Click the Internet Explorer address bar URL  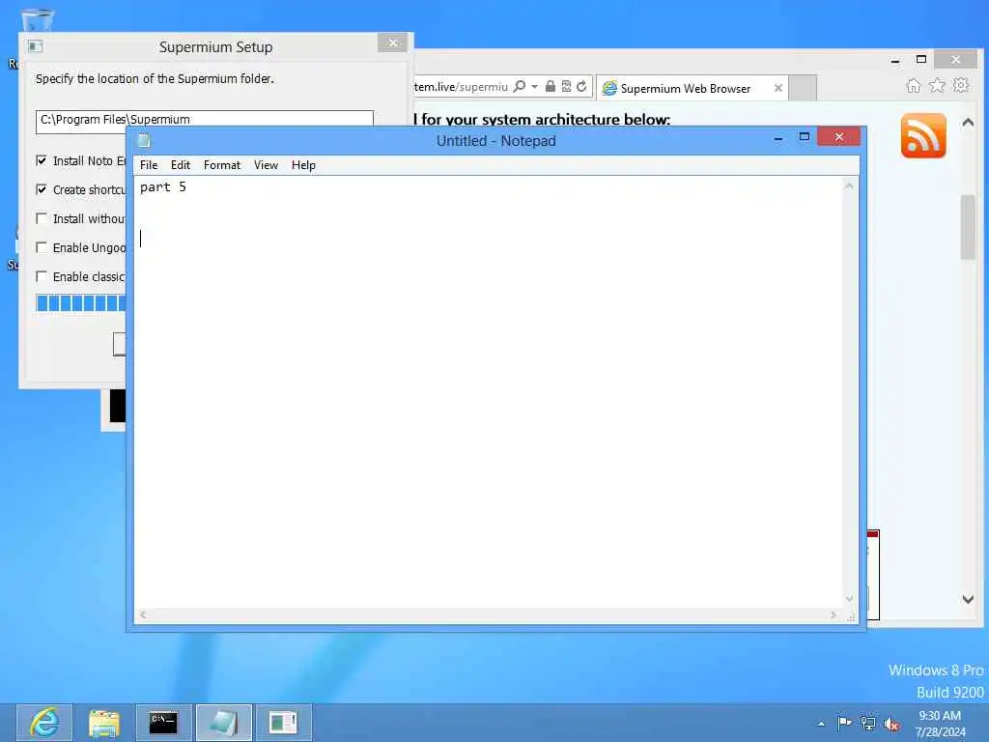(x=461, y=86)
